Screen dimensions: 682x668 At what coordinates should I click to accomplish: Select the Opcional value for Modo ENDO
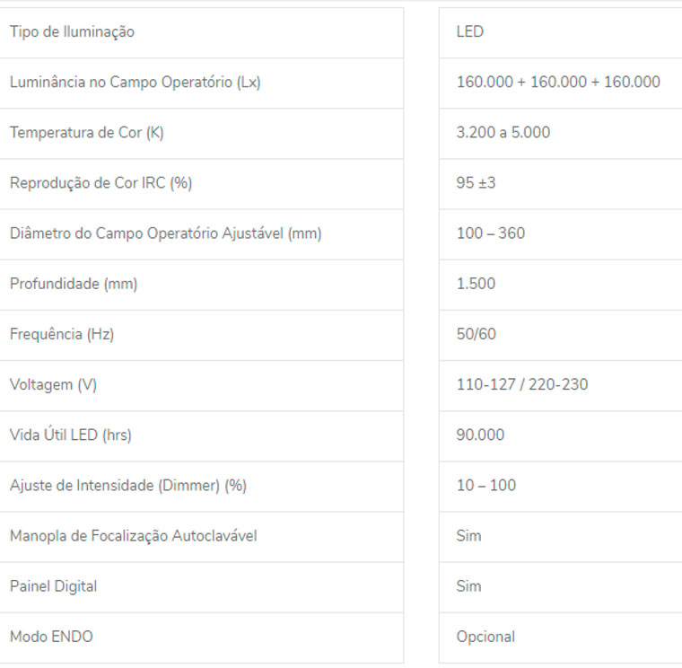point(485,637)
